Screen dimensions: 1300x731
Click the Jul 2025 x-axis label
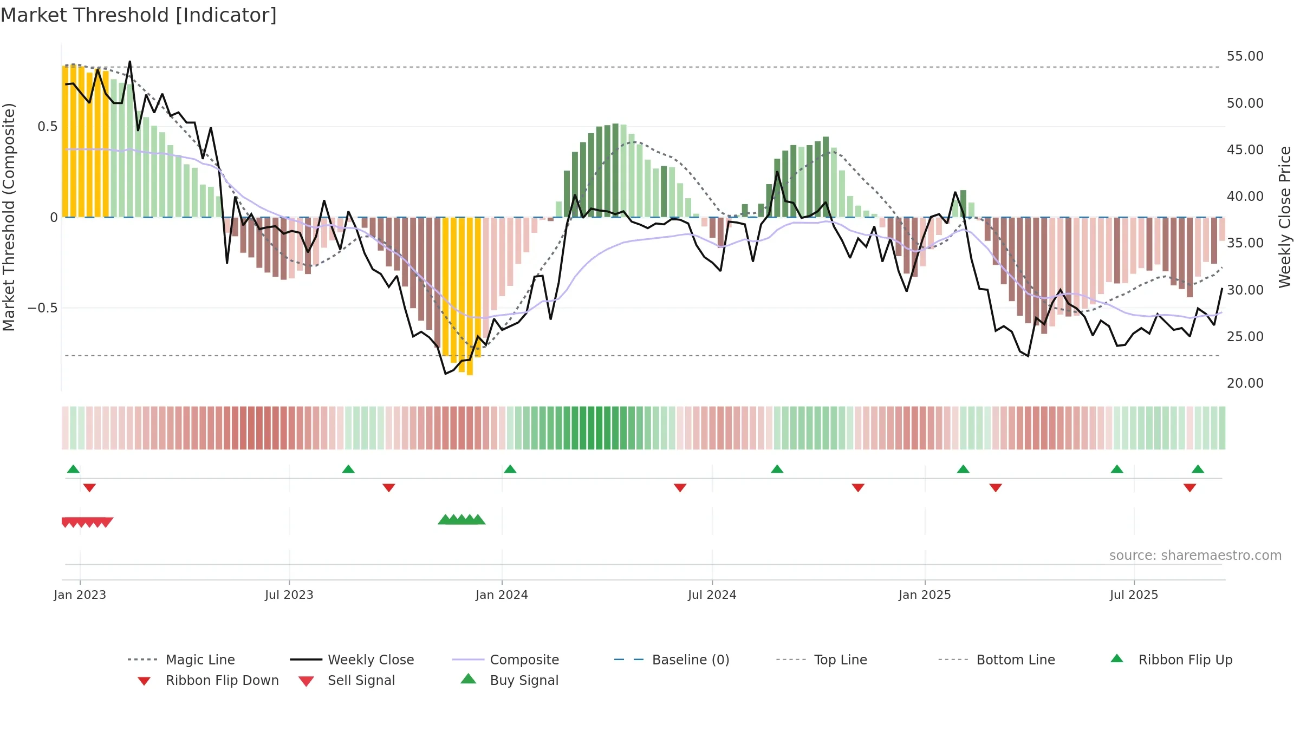[1134, 595]
